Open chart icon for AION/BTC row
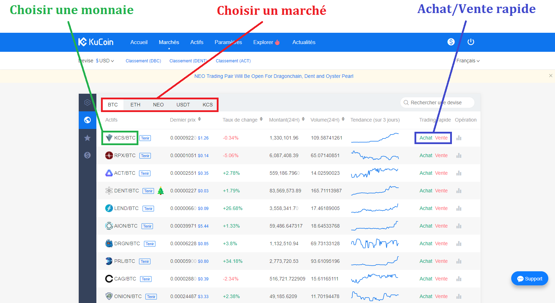 (459, 226)
